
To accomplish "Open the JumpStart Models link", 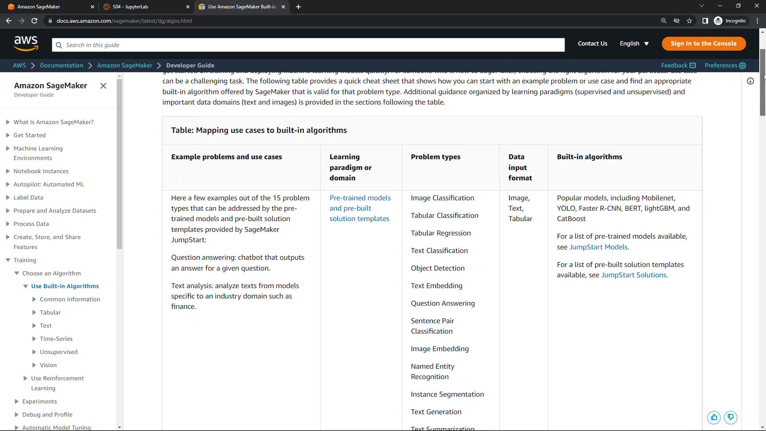I will tap(598, 247).
